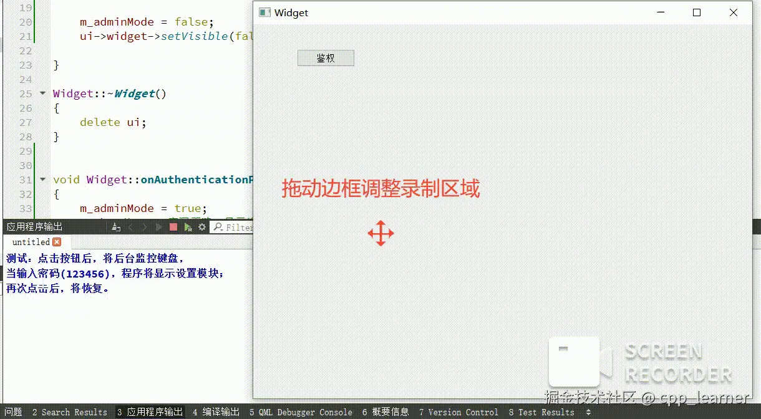Collapse the onAuthenticationPassed function fold
This screenshot has width=761, height=419.
[x=42, y=180]
